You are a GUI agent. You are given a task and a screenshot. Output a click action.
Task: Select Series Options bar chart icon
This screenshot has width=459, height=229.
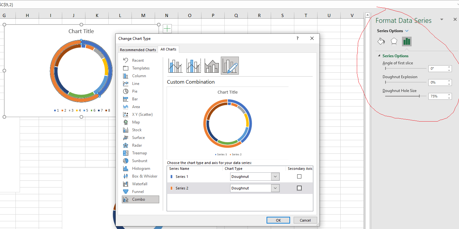pos(407,41)
